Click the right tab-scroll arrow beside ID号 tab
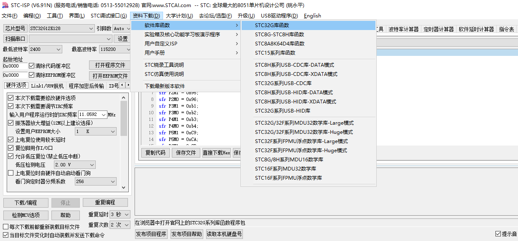 (x=128, y=85)
